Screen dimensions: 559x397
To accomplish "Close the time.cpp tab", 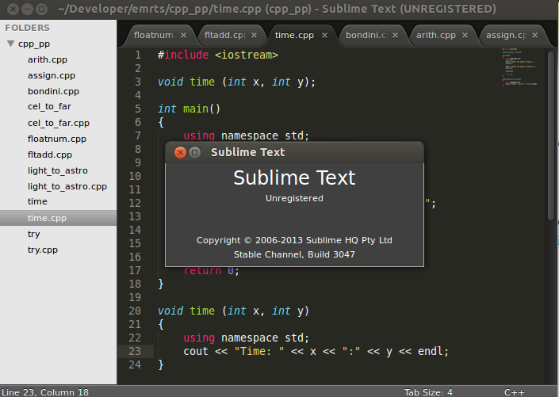I will 324,36.
